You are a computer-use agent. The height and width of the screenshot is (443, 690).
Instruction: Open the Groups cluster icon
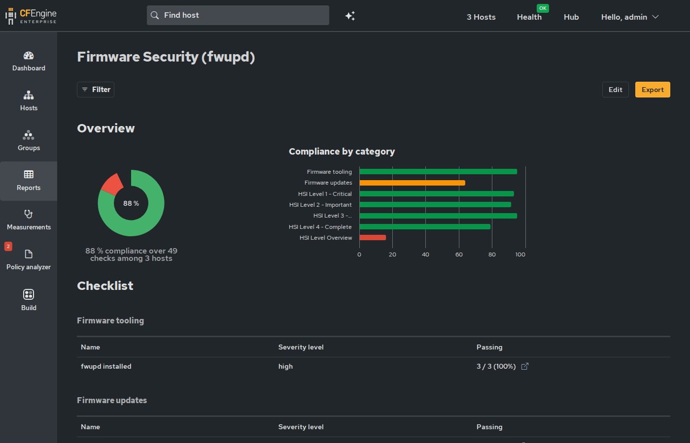pyautogui.click(x=29, y=135)
